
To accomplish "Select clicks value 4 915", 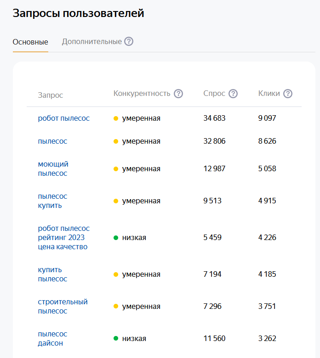I will (x=267, y=201).
